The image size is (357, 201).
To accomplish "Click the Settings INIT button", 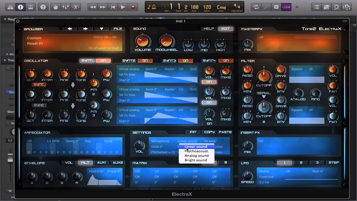I will pos(193,132).
